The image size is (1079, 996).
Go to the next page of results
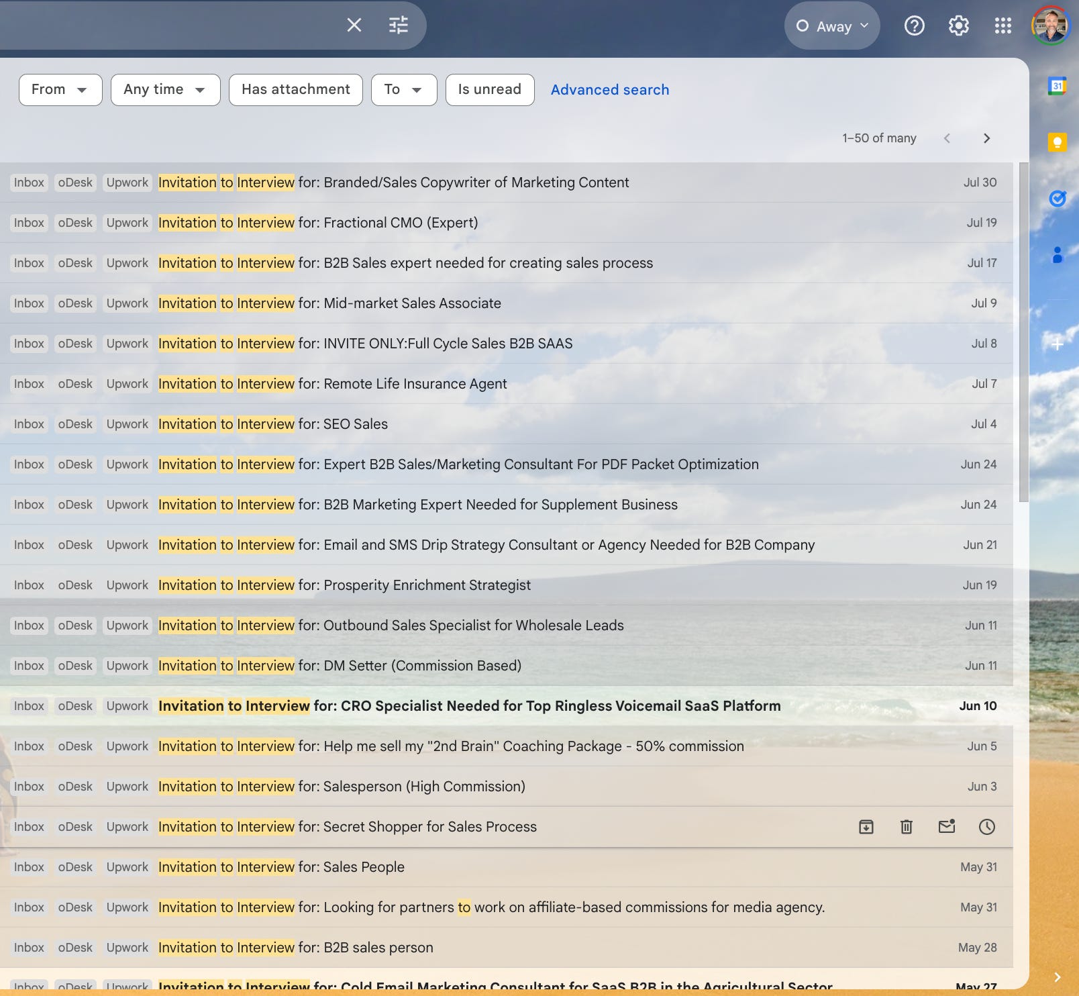point(986,138)
